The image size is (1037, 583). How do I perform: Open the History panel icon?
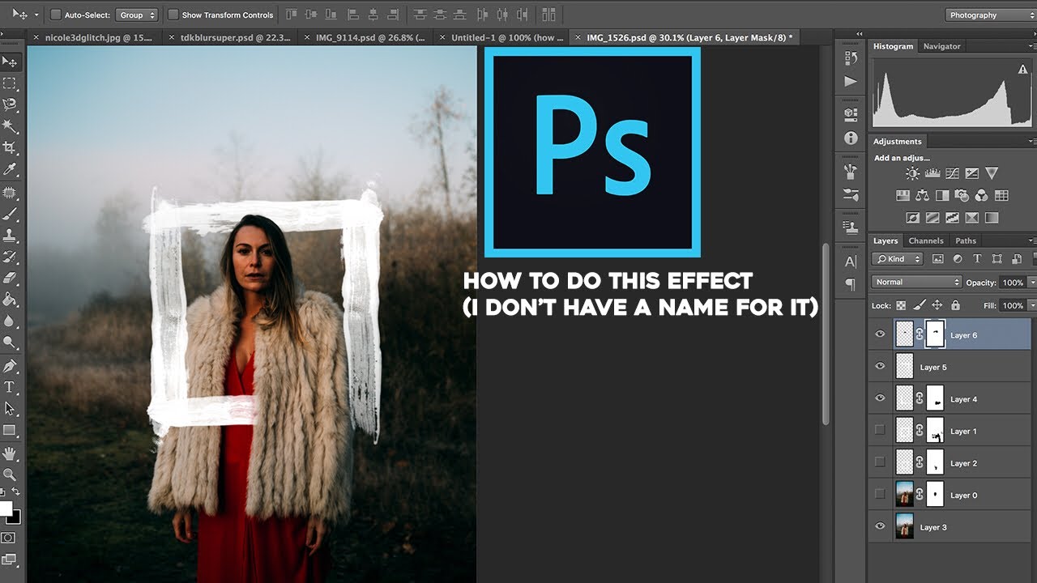(x=851, y=57)
